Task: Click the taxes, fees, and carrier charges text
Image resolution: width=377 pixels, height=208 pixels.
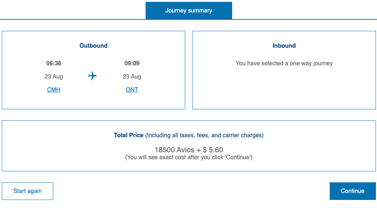Action: tap(204, 135)
